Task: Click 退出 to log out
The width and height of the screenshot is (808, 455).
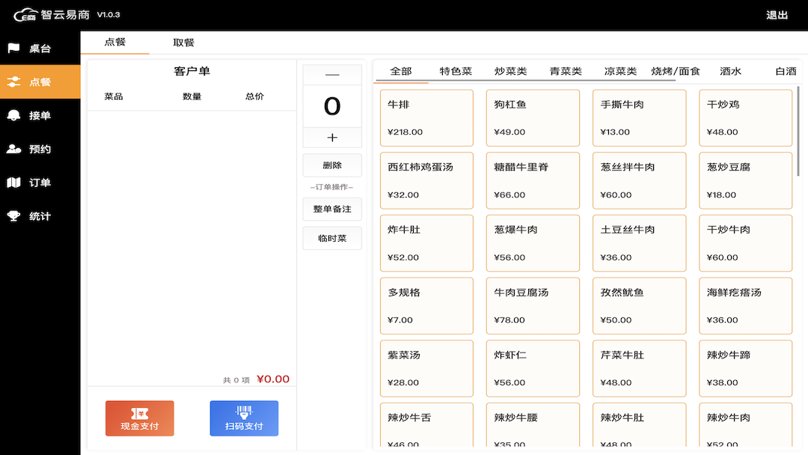Action: click(777, 15)
